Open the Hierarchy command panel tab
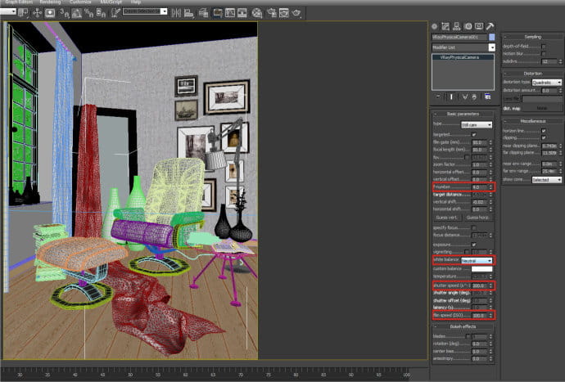 [457, 26]
